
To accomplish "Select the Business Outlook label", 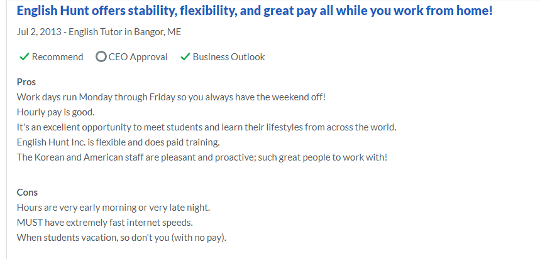I will 229,57.
